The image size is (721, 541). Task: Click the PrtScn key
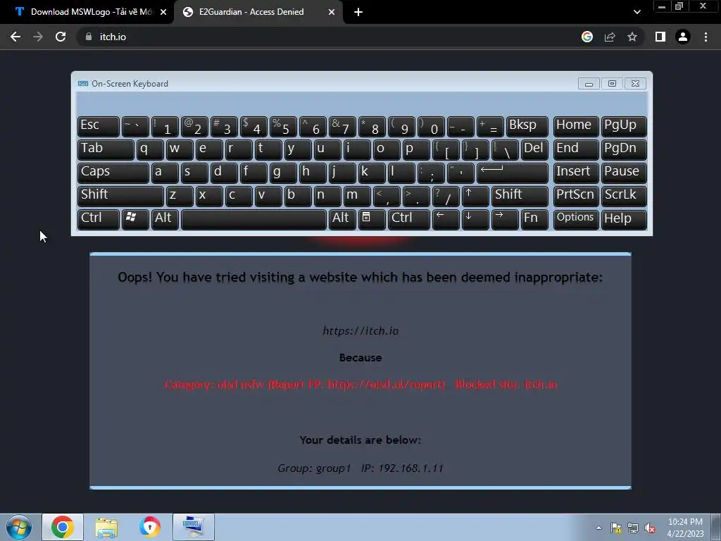pyautogui.click(x=576, y=196)
